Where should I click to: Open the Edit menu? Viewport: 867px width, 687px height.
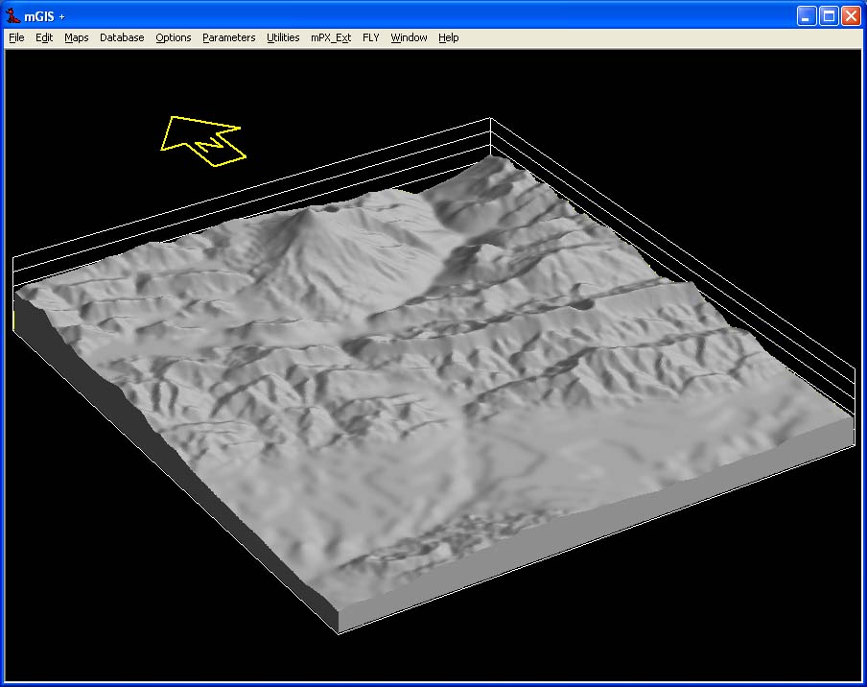point(44,37)
